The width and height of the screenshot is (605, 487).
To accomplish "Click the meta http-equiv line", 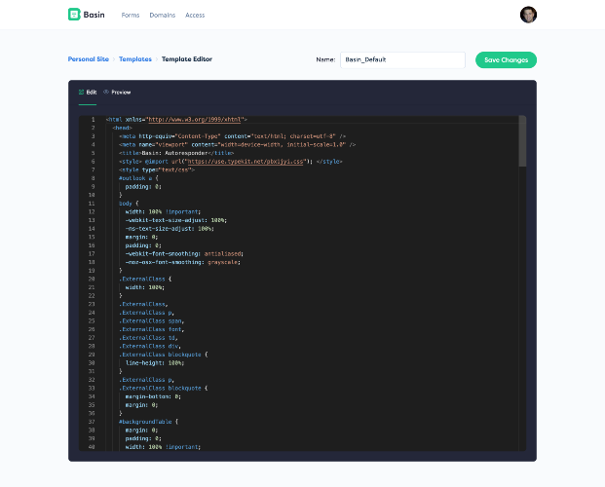I will [232, 136].
